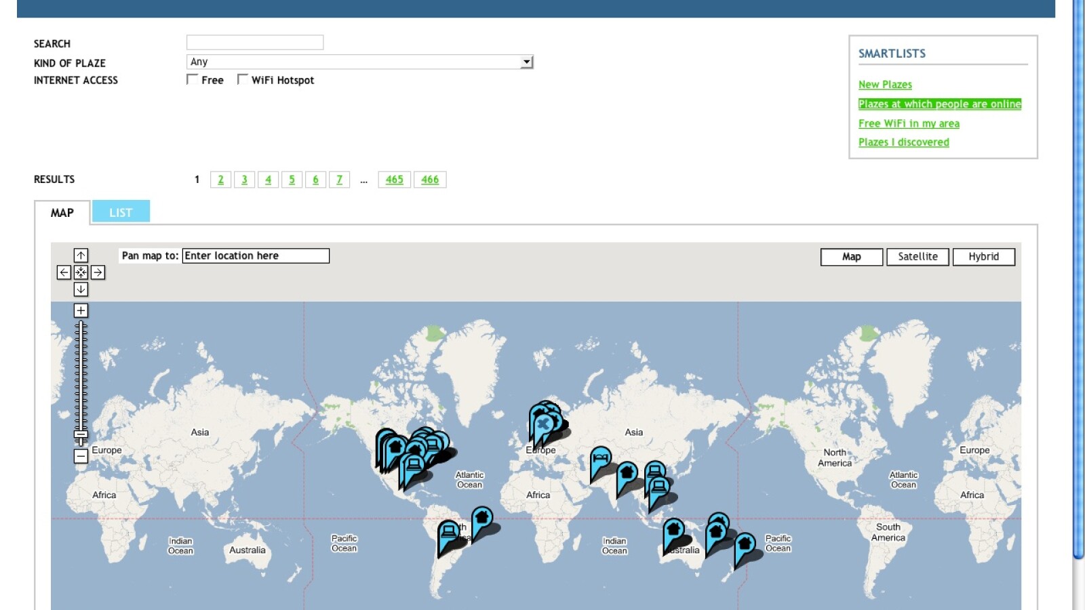Enable the Free internet access checkbox
Image resolution: width=1085 pixels, height=610 pixels.
pos(192,80)
